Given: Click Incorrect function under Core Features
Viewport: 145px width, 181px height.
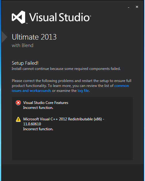Looking at the screenshot, I should tap(38, 108).
